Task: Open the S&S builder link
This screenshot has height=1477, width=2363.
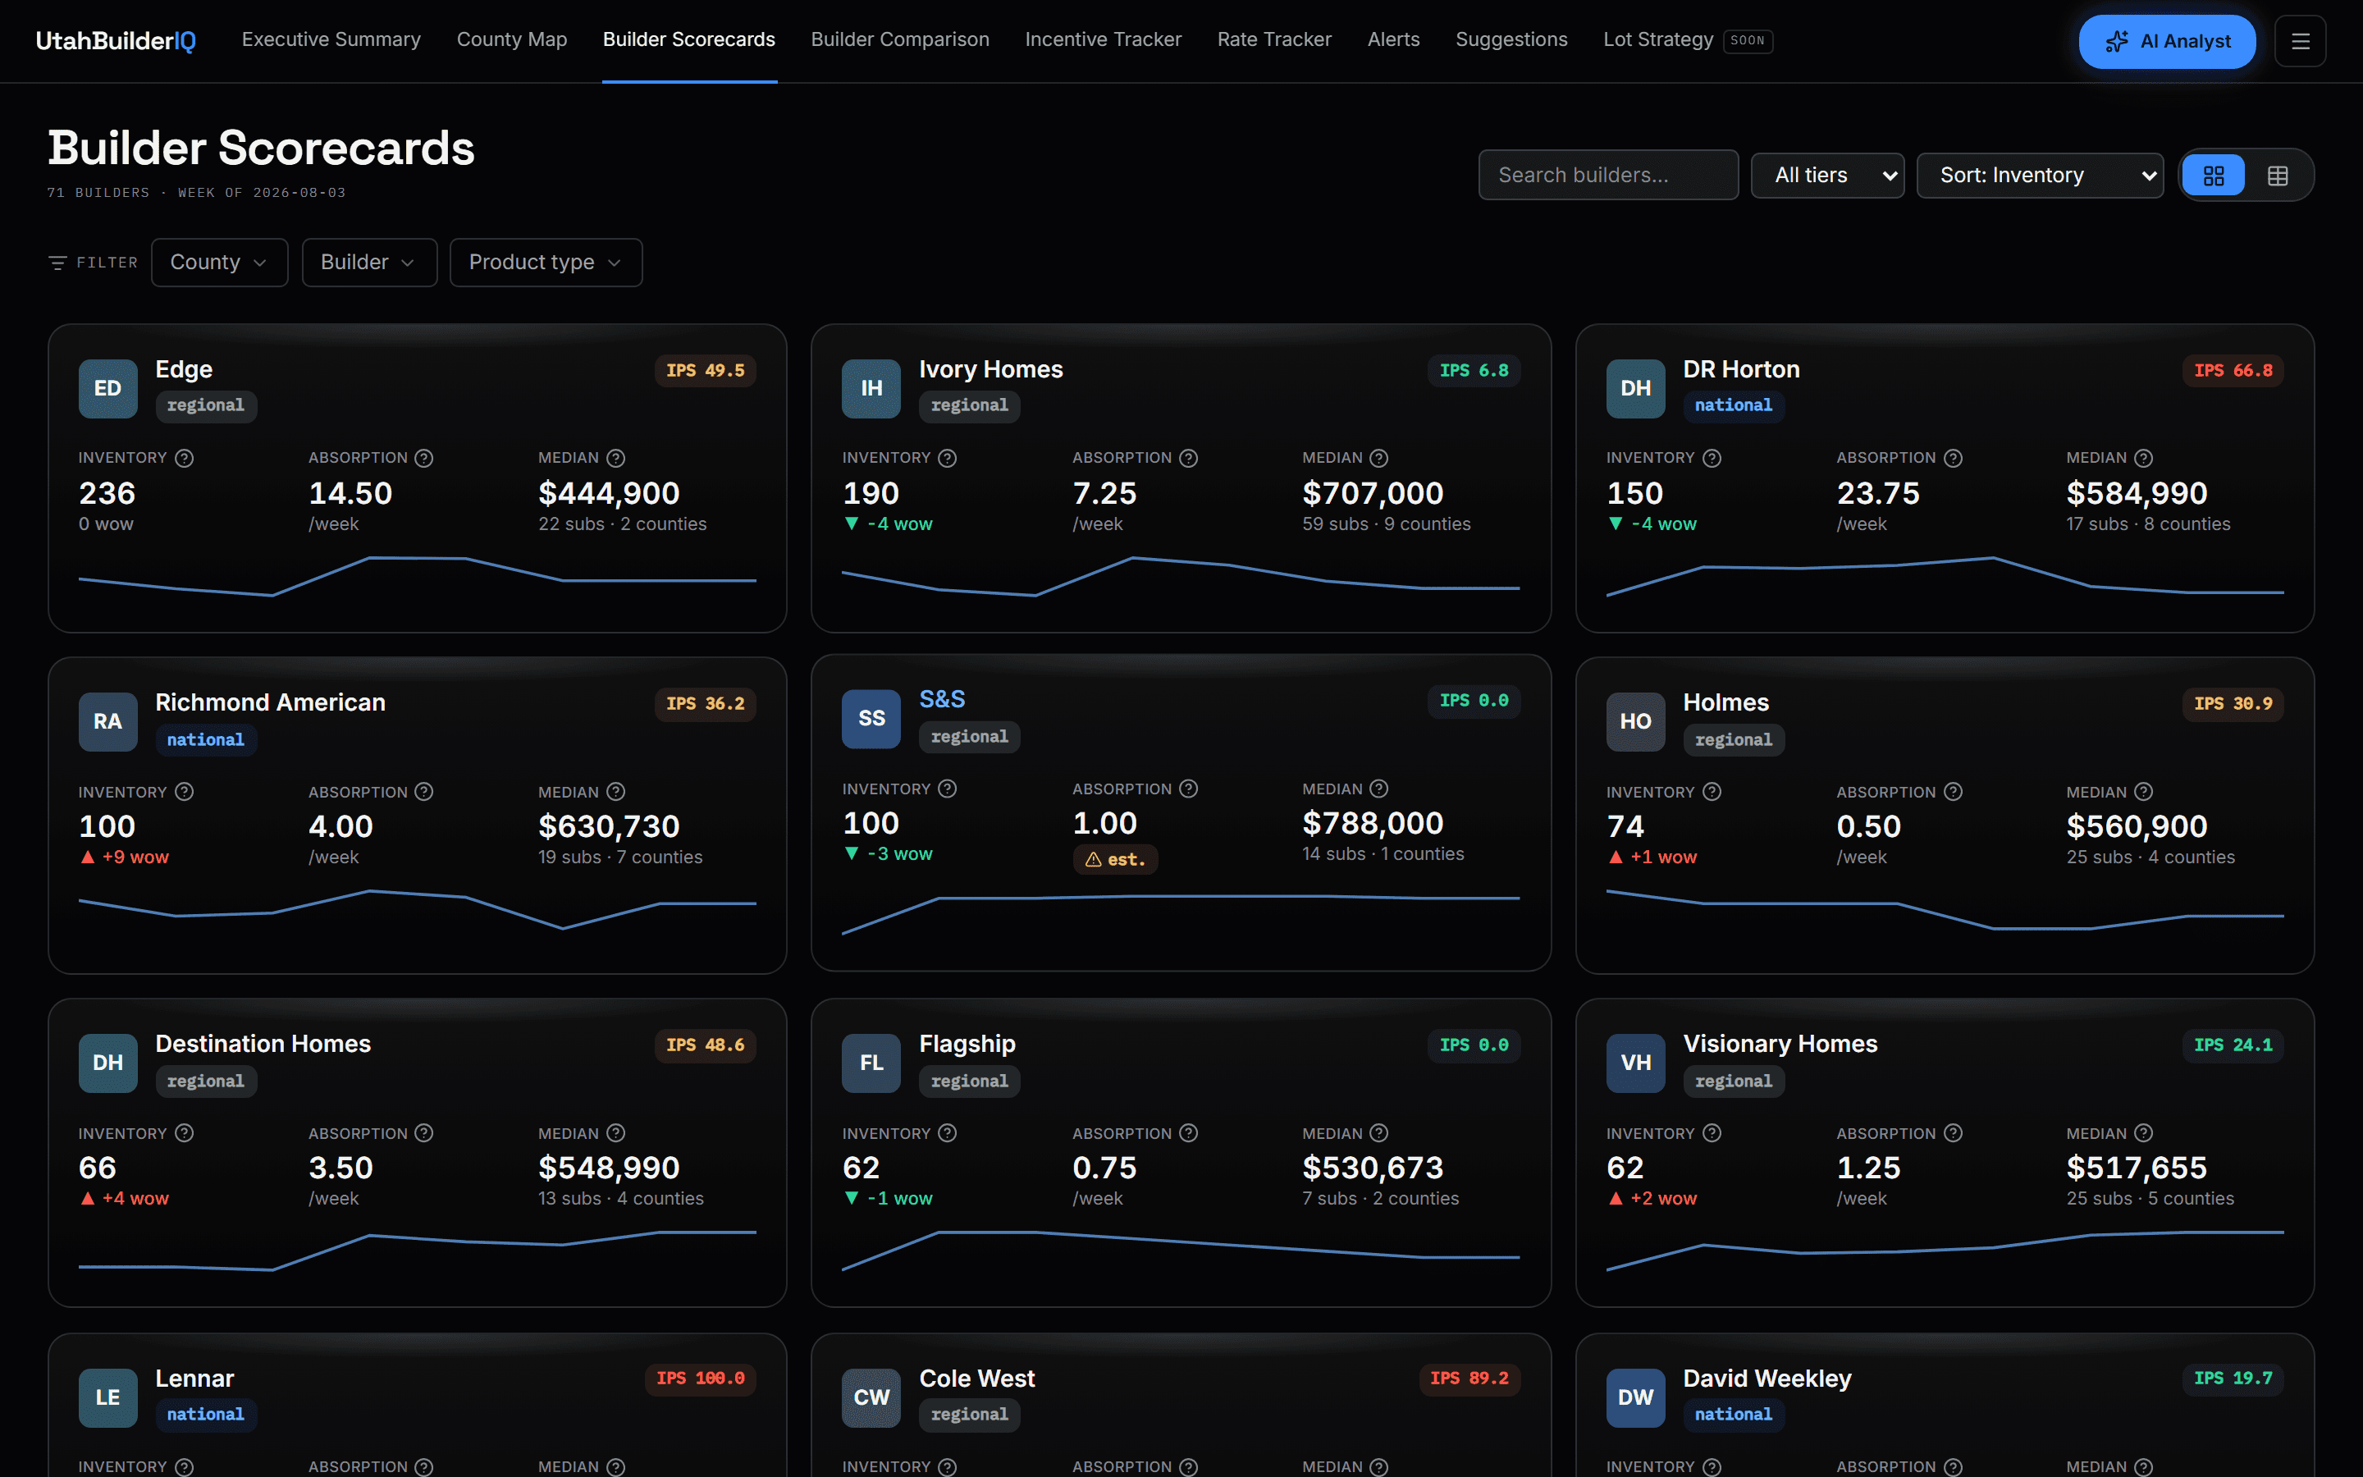Action: pos(942,699)
